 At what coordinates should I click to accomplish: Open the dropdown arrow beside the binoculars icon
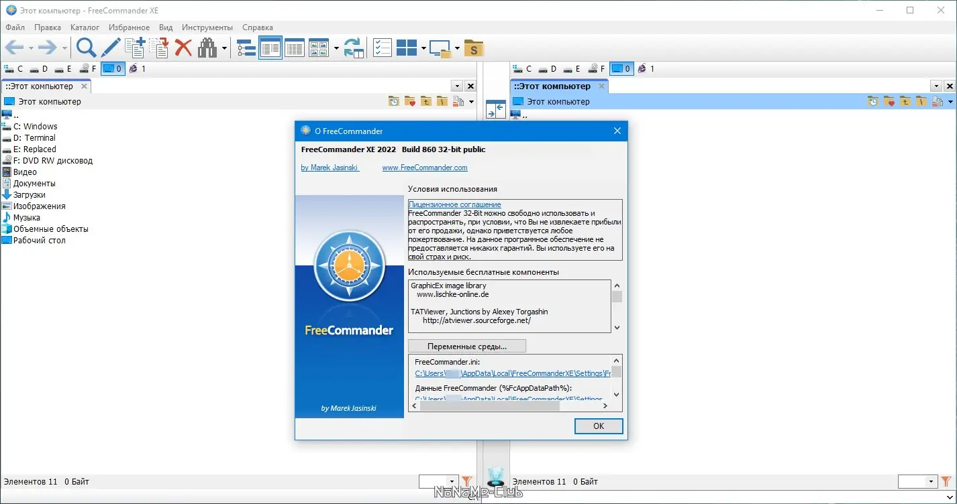coord(224,48)
